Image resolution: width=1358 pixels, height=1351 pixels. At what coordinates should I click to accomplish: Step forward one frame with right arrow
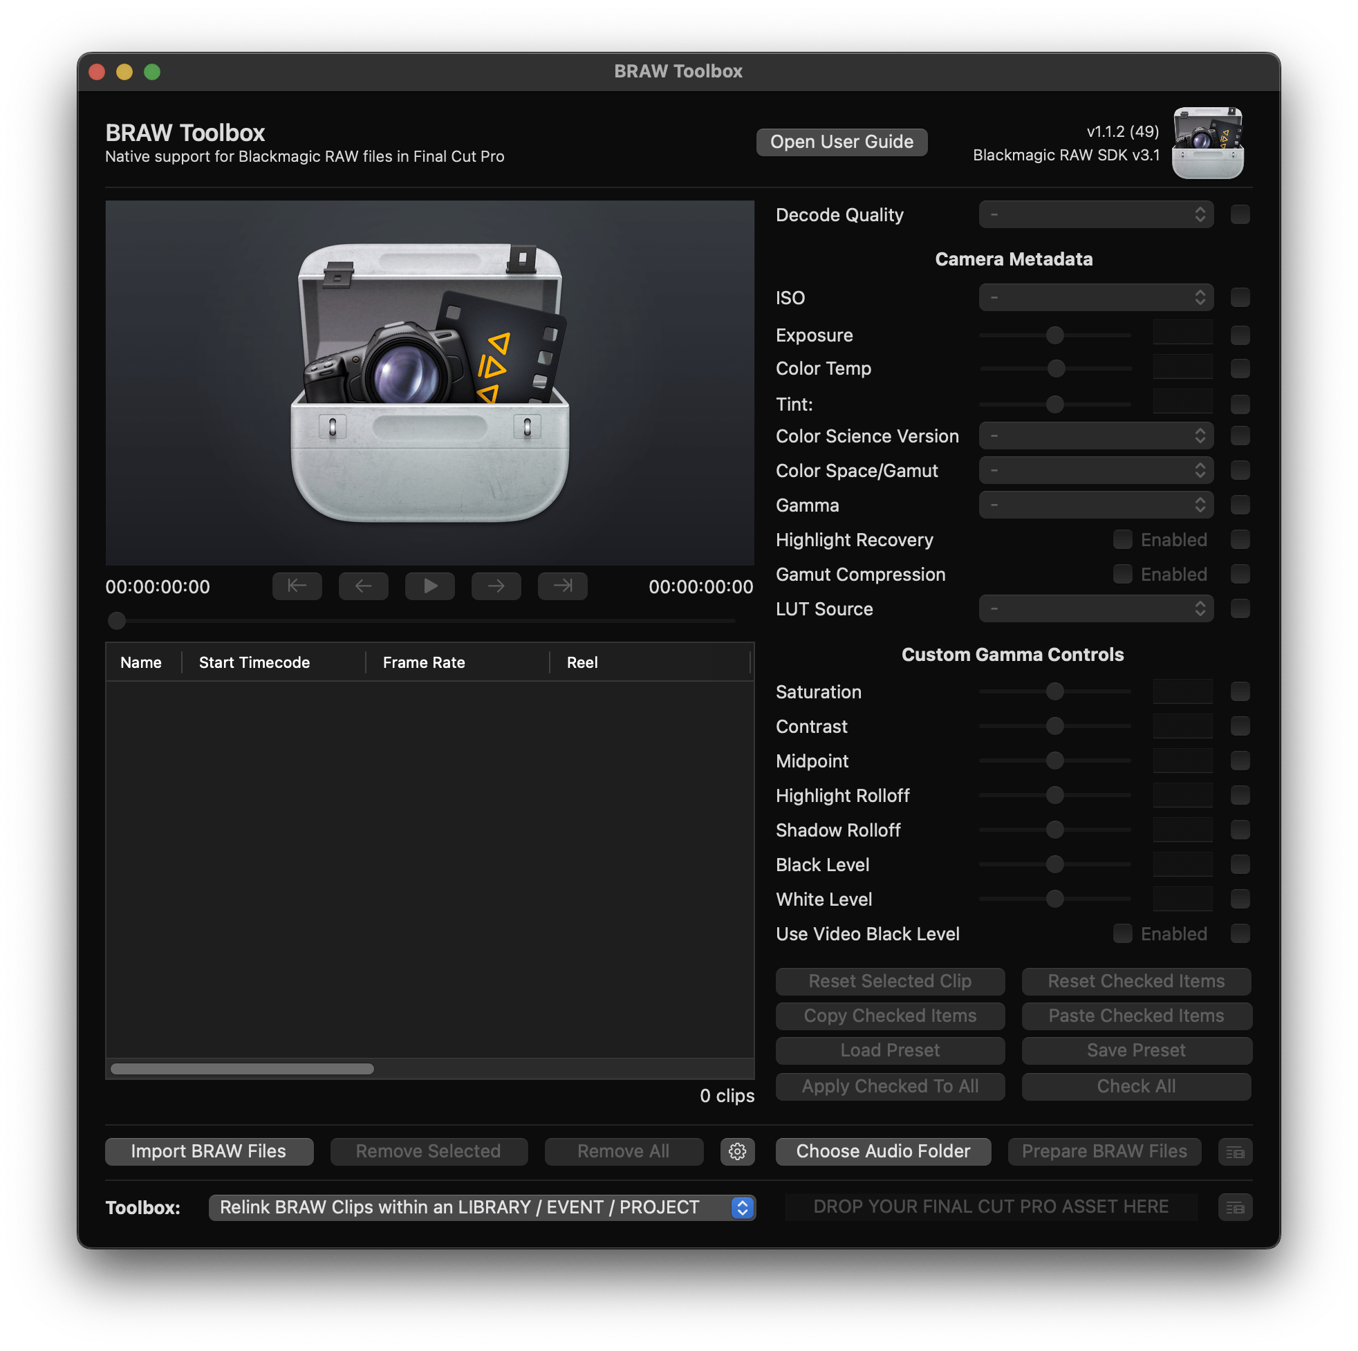496,586
